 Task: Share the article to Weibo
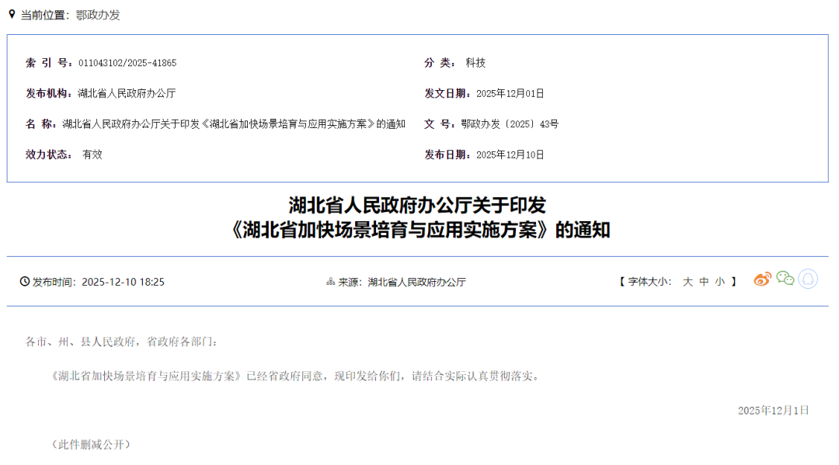pos(763,278)
